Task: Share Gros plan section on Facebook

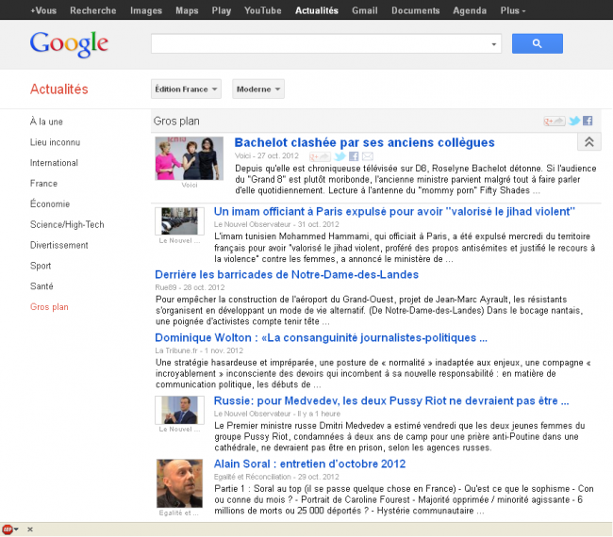Action: click(588, 121)
